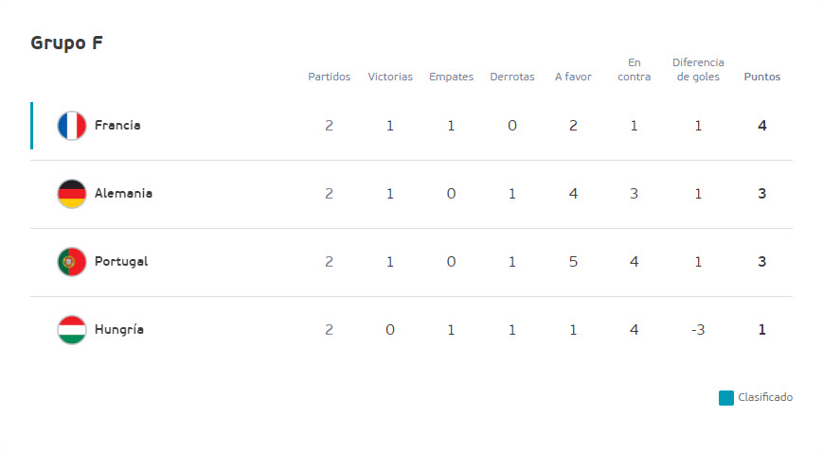Image resolution: width=823 pixels, height=451 pixels.
Task: Click the Portugal flag icon
Action: [x=72, y=262]
